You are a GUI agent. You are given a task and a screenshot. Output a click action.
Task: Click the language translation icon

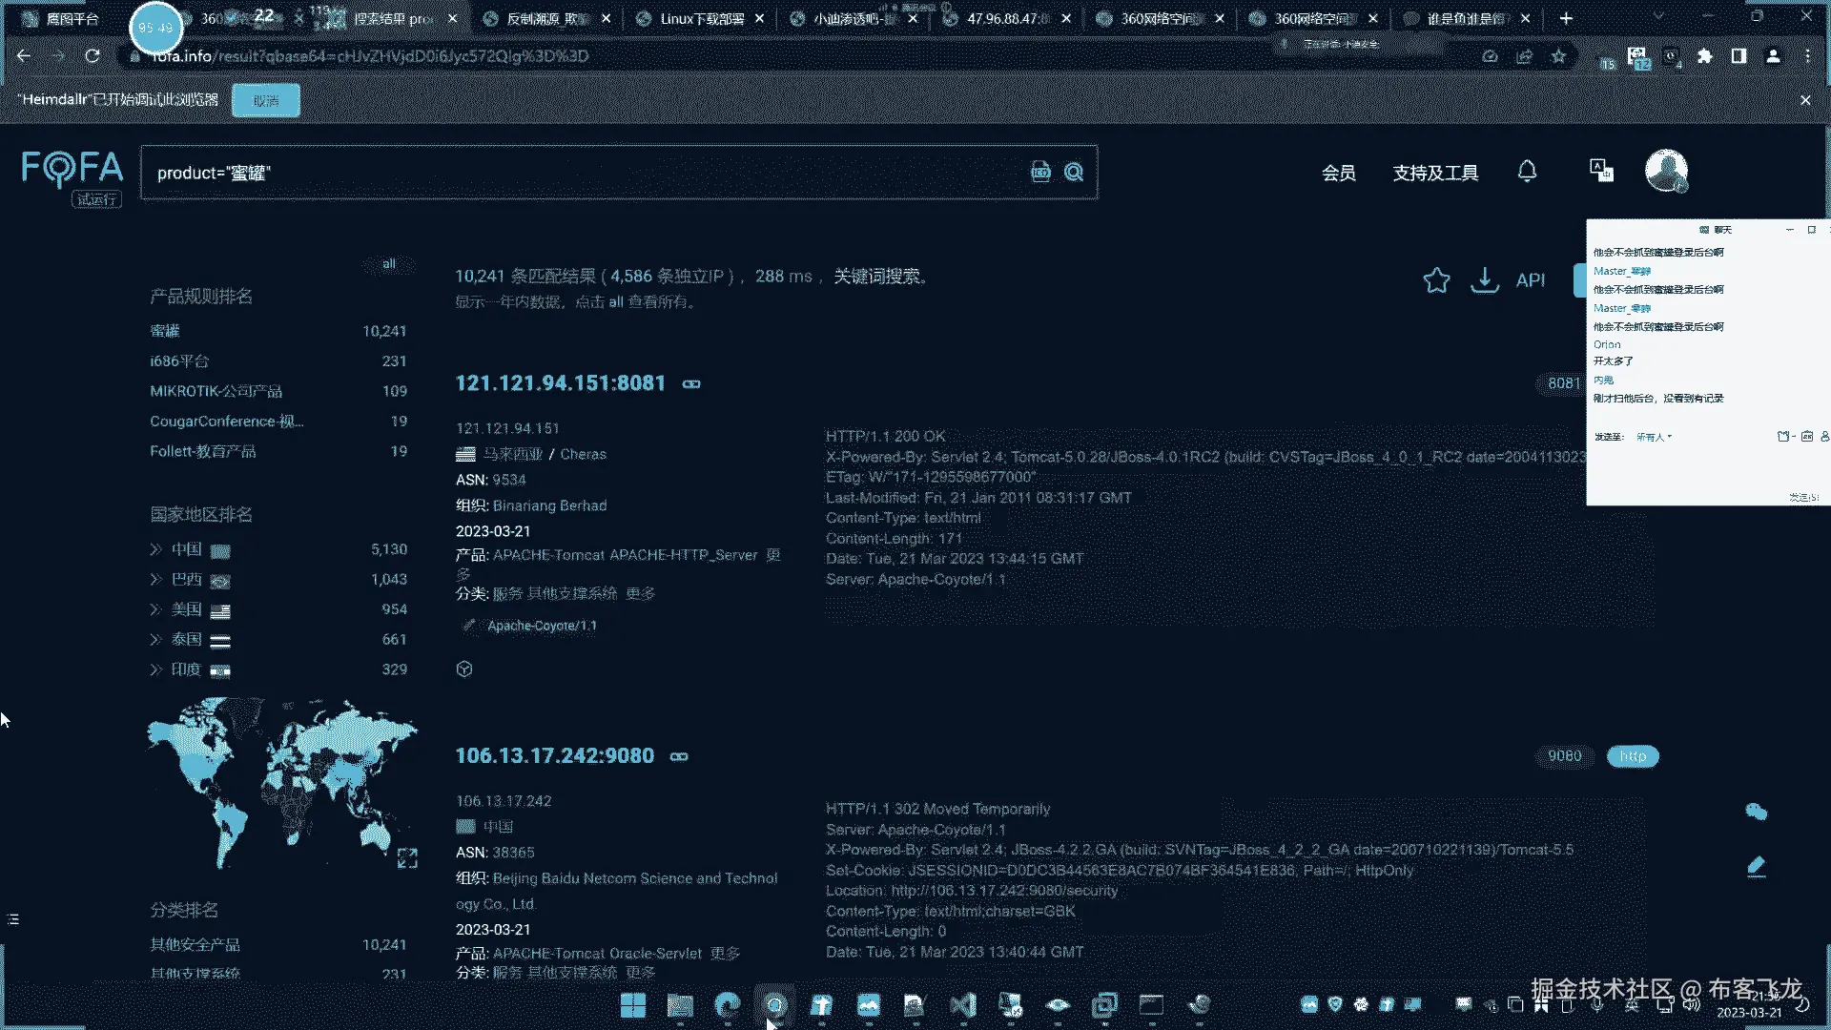click(1601, 172)
